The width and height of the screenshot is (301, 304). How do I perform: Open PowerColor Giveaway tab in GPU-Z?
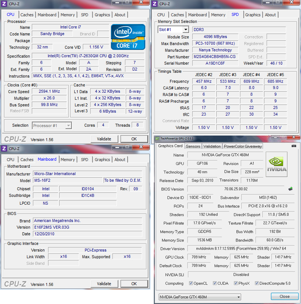(x=243, y=146)
